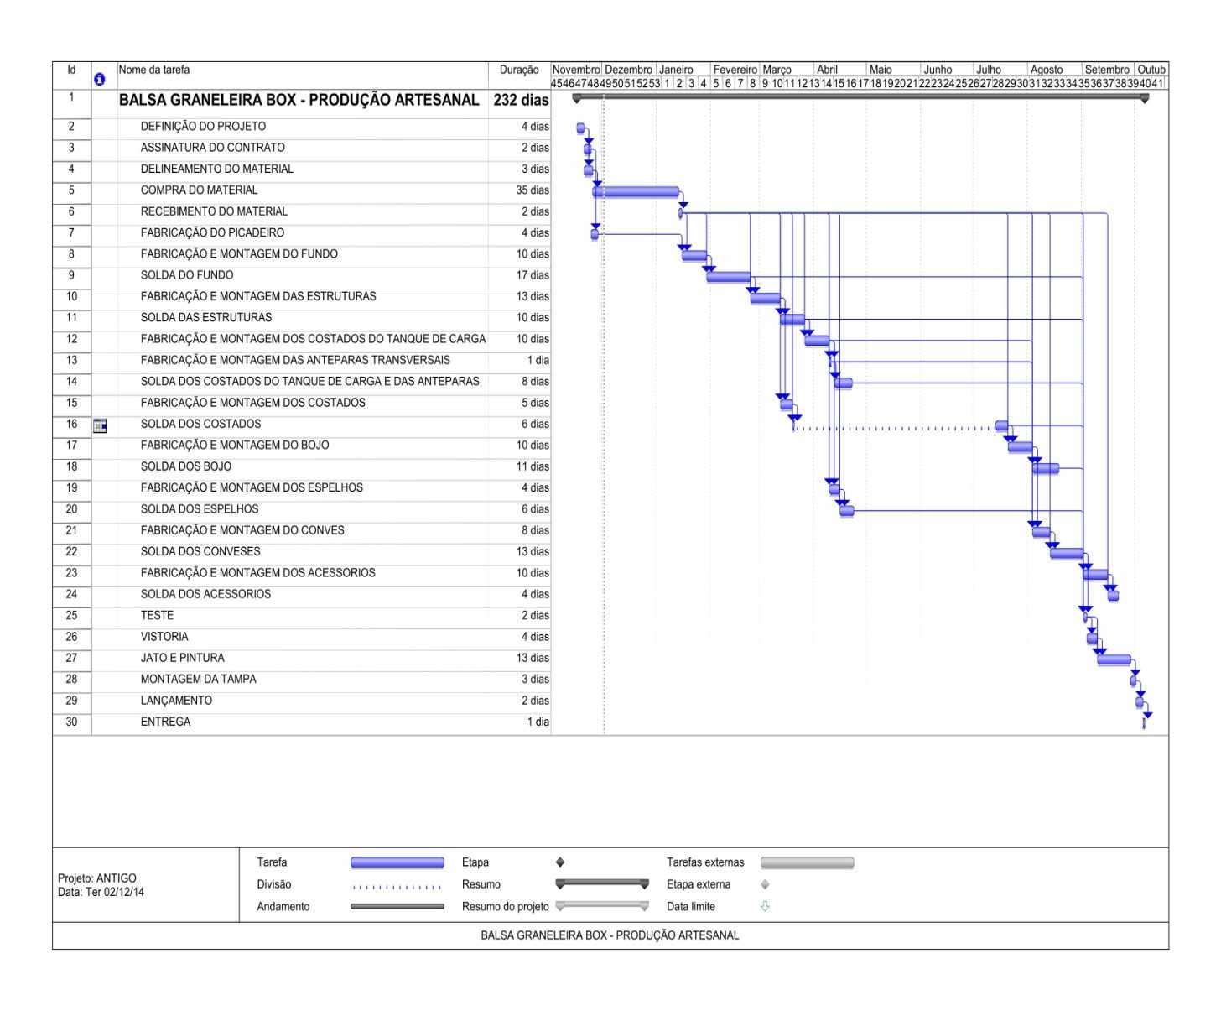The image size is (1221, 1011).
Task: Click the SOLDA DOS CONVESES Gantt bar
Action: [1066, 553]
